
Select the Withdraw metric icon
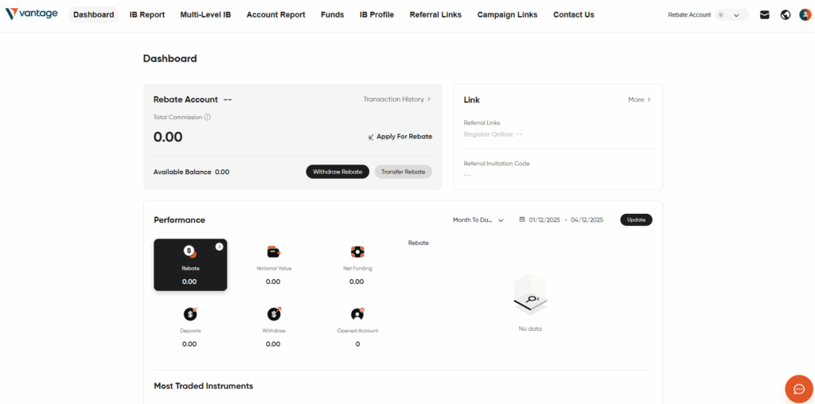274,314
